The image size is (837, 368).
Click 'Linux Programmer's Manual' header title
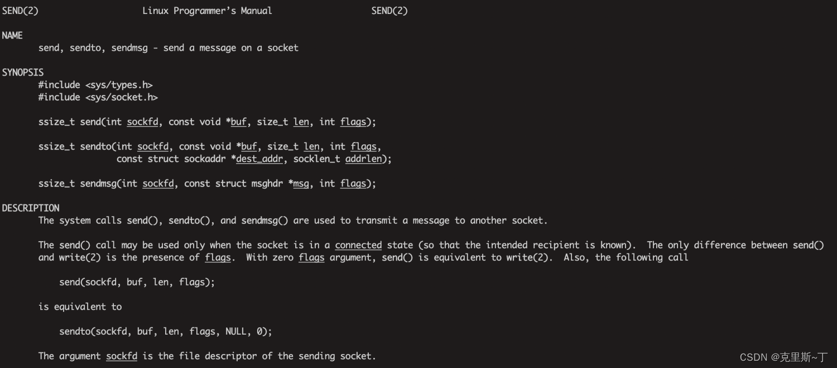click(207, 11)
